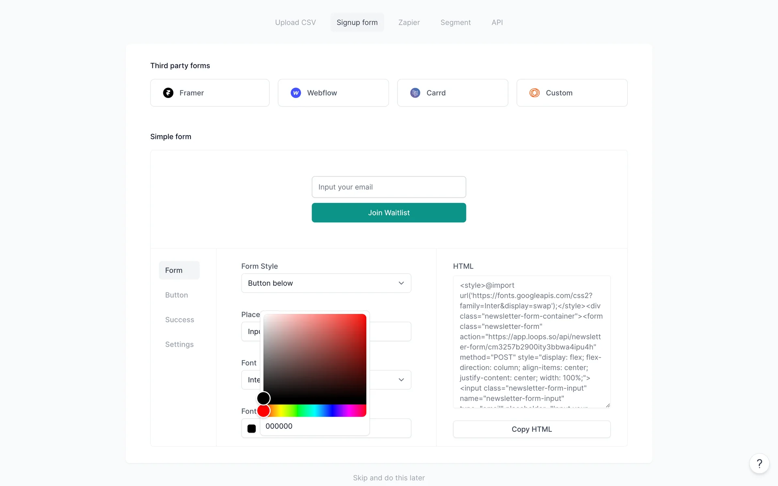
Task: Switch to the Upload CSV tab
Action: (295, 23)
